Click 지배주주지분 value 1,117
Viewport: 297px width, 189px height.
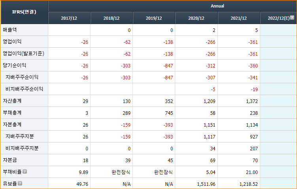210,137
